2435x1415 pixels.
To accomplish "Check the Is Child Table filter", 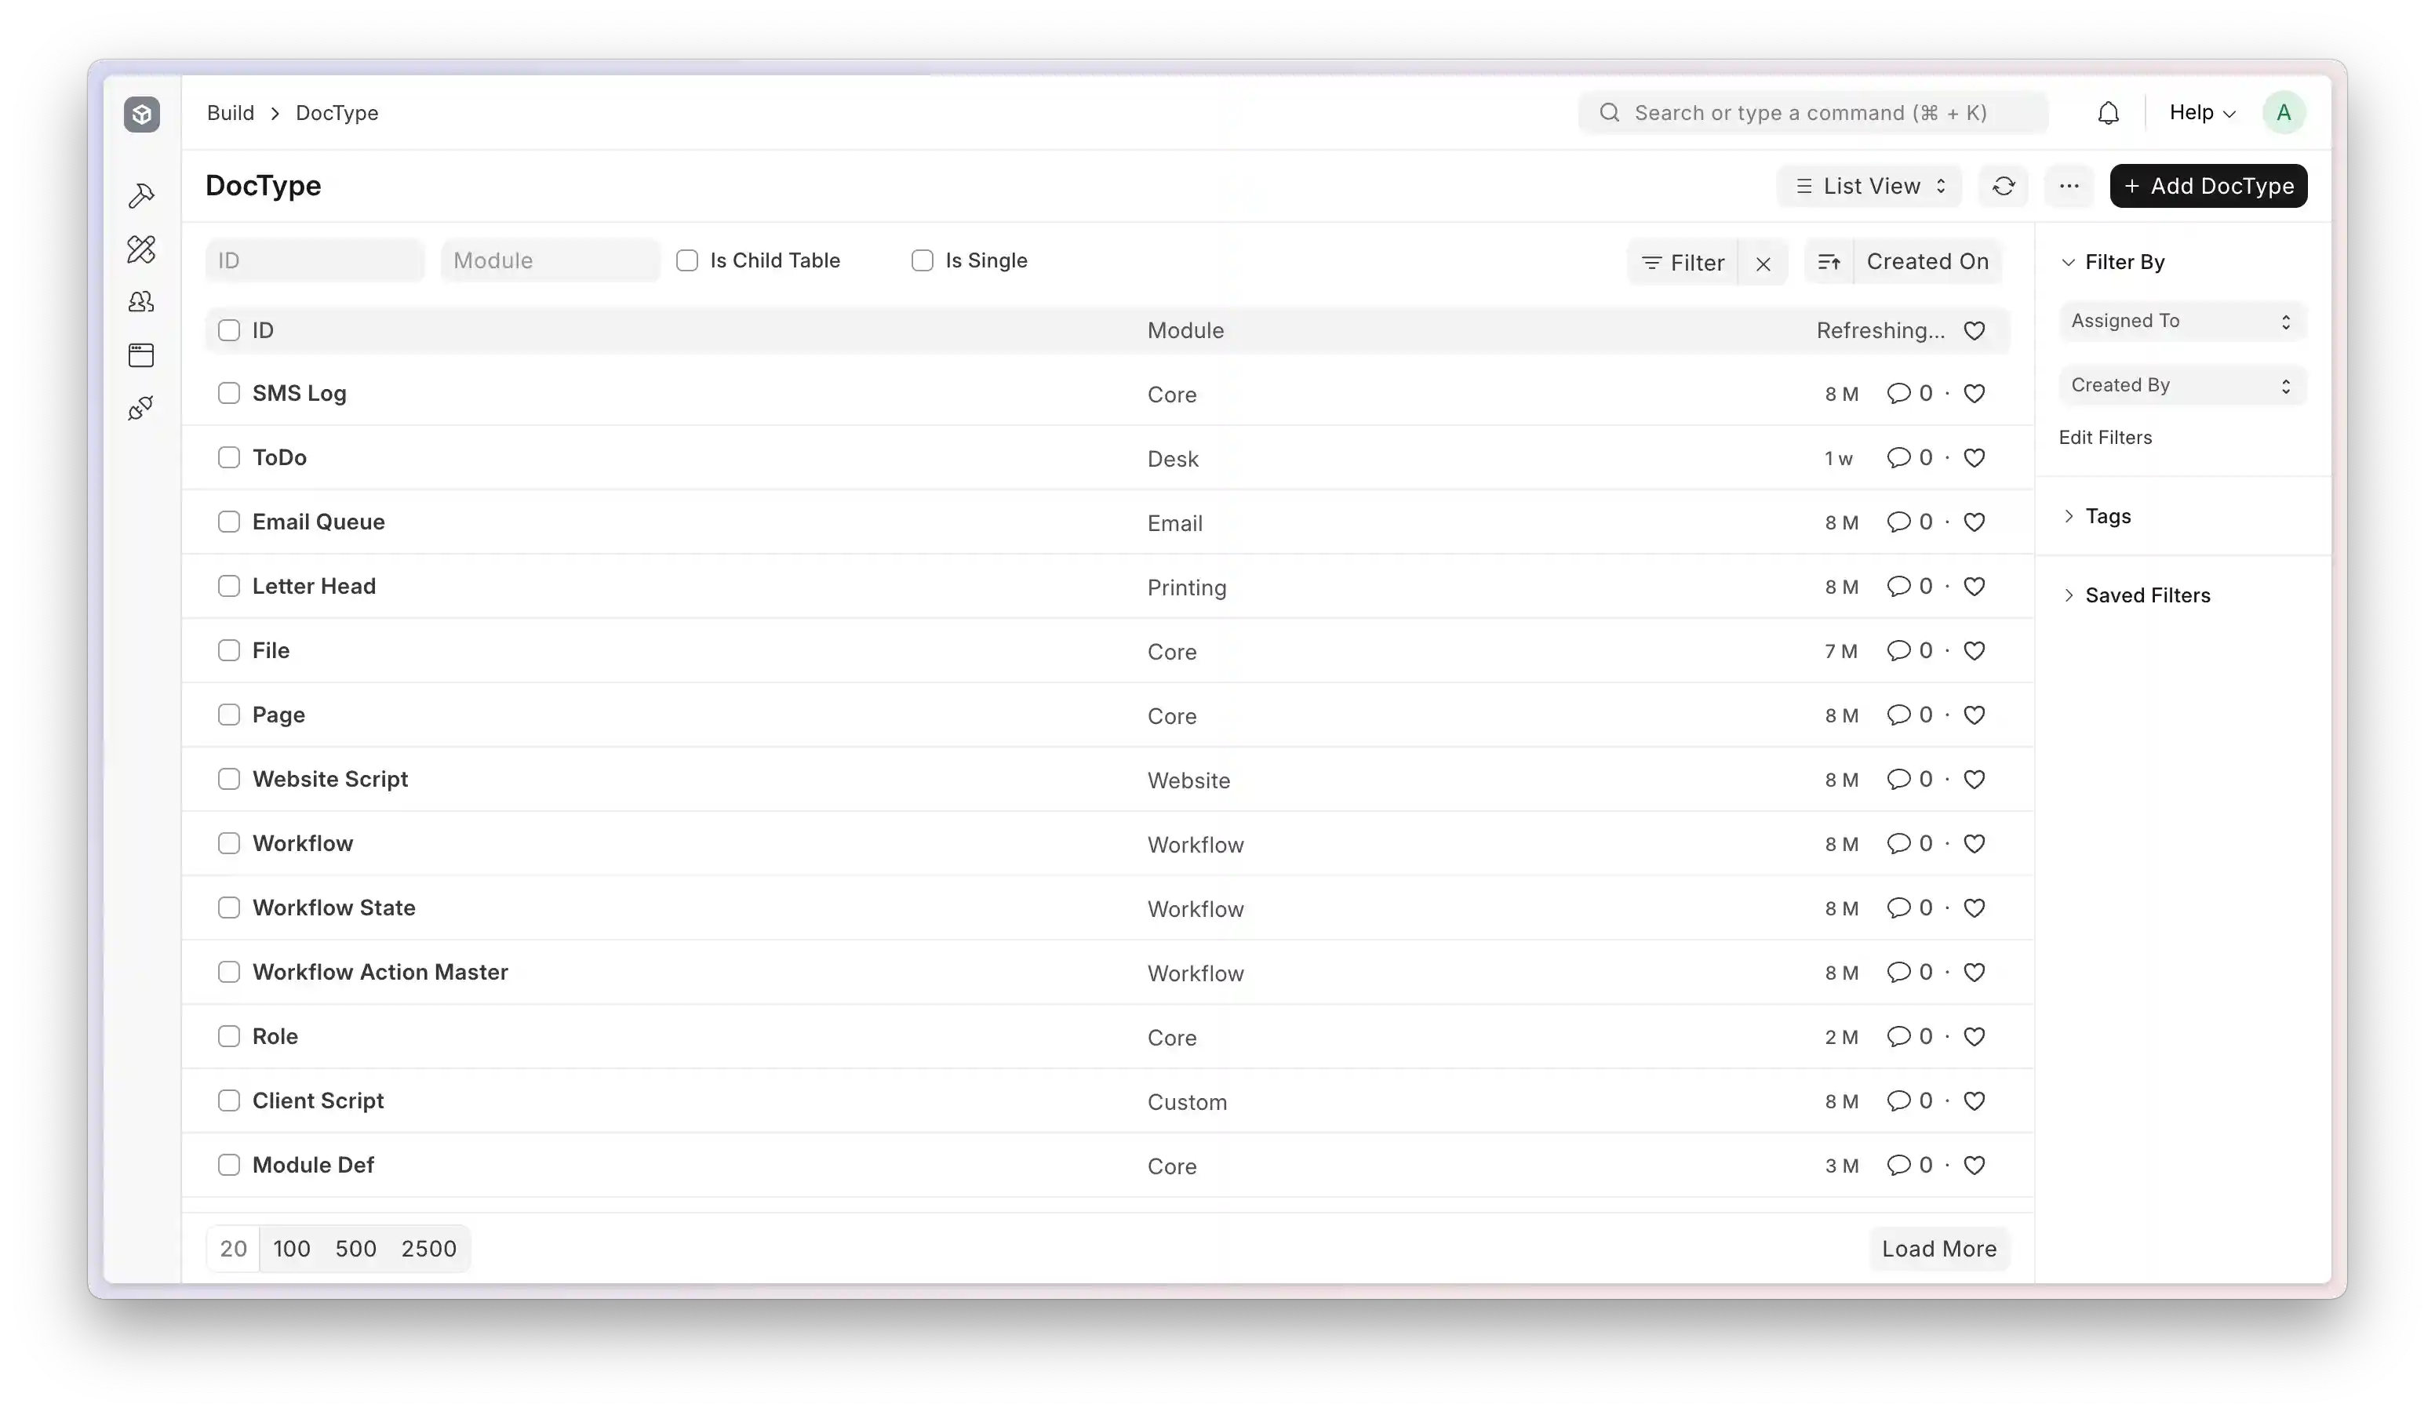I will [687, 260].
